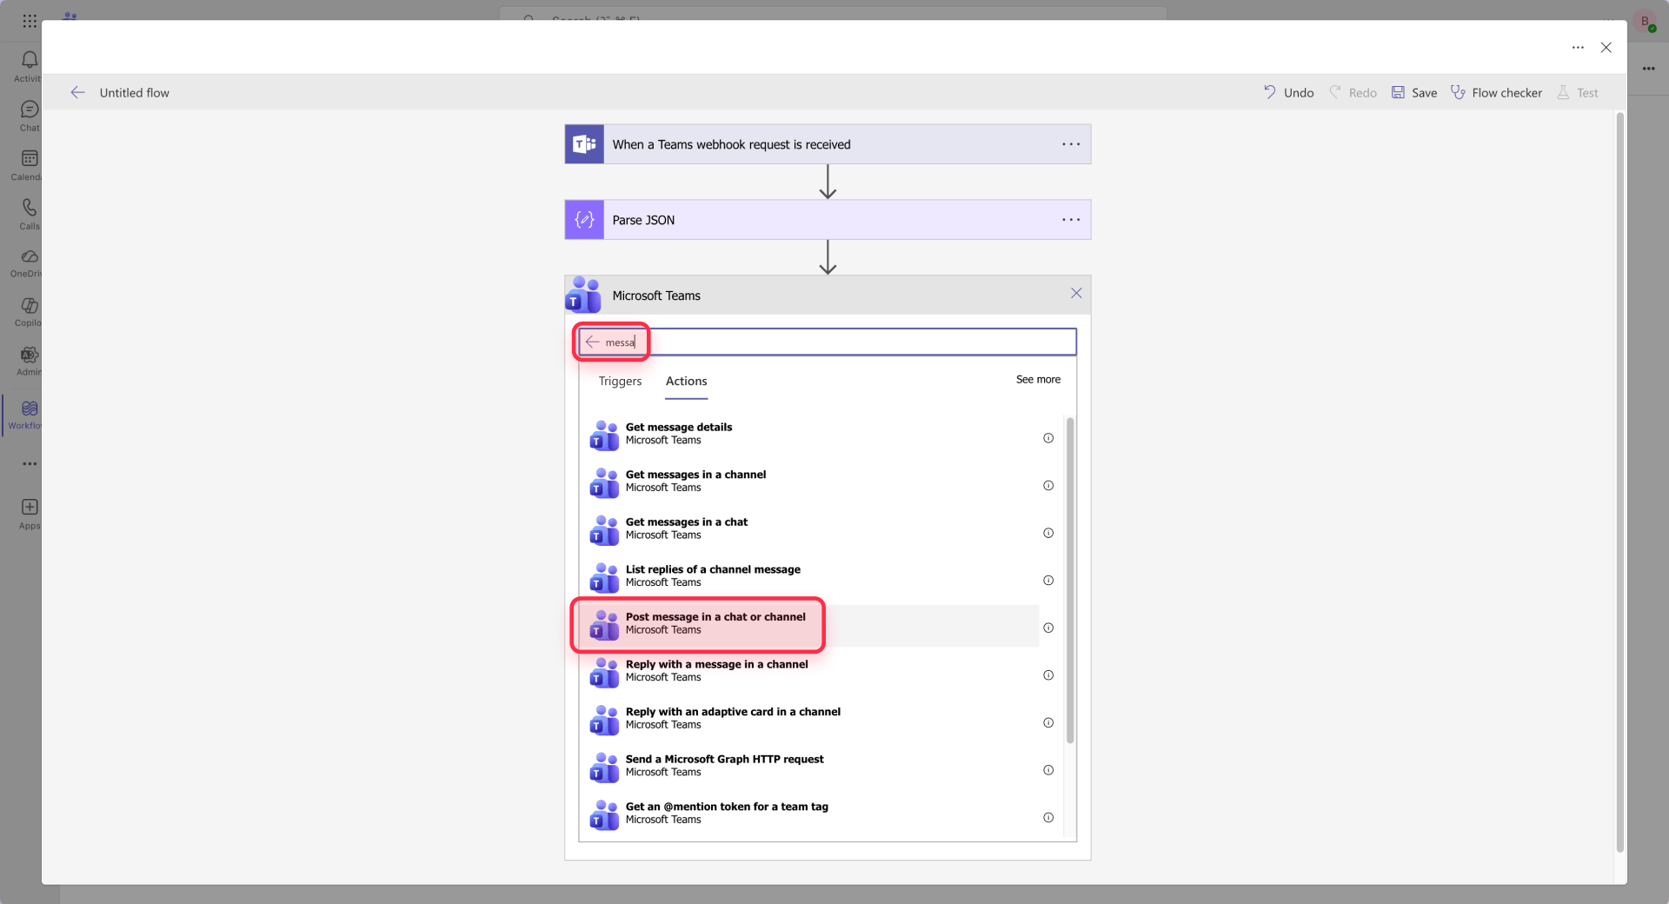The image size is (1669, 904).
Task: Open menu for the Teams webhook trigger step
Action: [1071, 144]
